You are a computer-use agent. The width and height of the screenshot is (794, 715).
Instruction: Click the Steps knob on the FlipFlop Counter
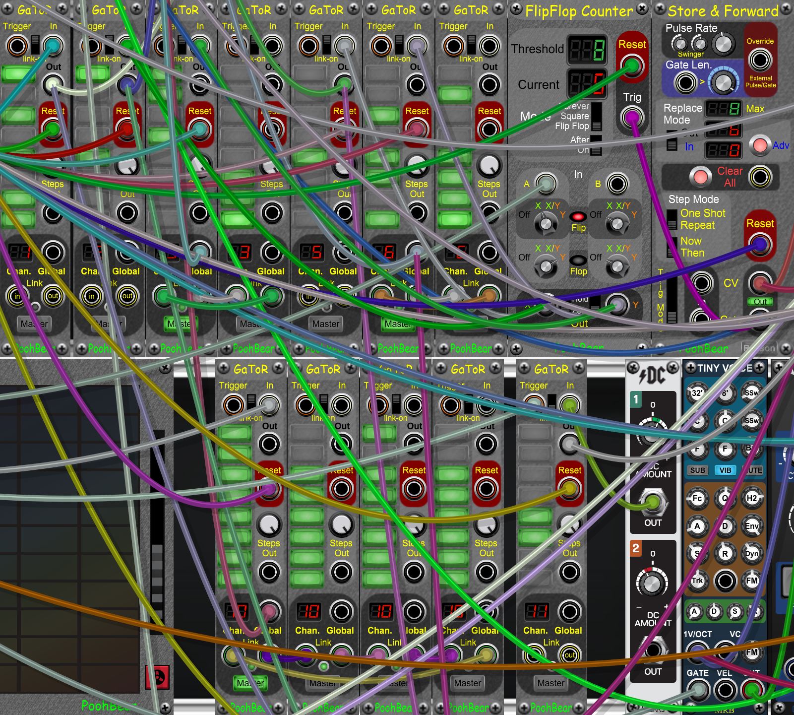489,164
